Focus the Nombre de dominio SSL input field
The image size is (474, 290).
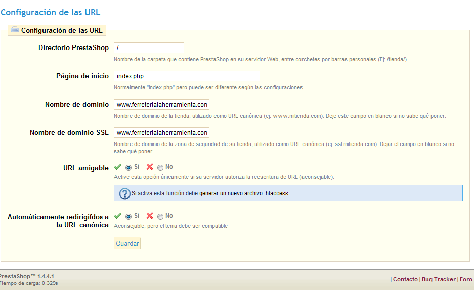point(161,133)
